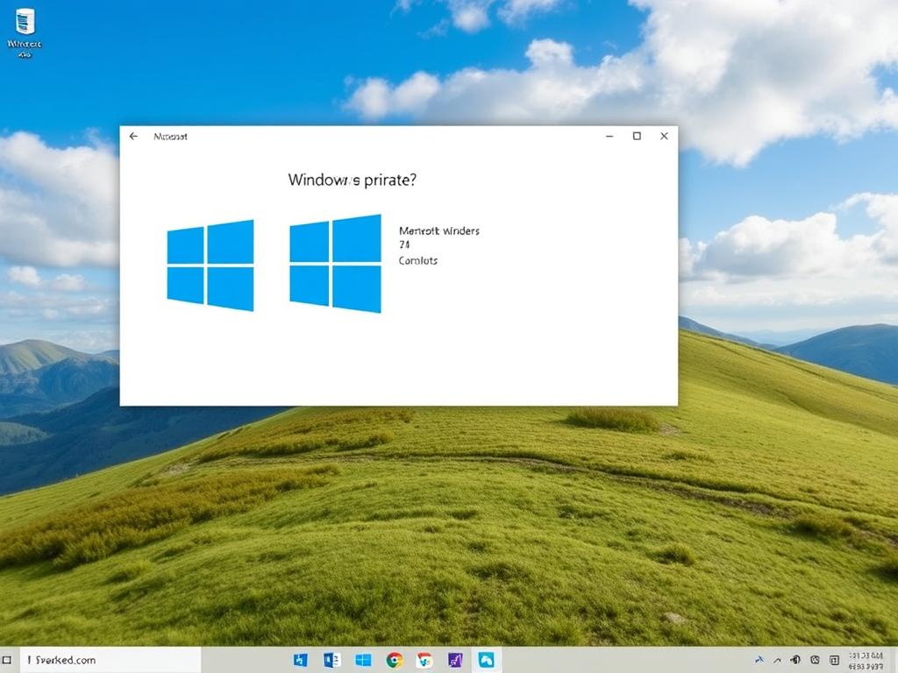The width and height of the screenshot is (898, 673).
Task: Open the first blue taskbar app icon
Action: click(300, 660)
